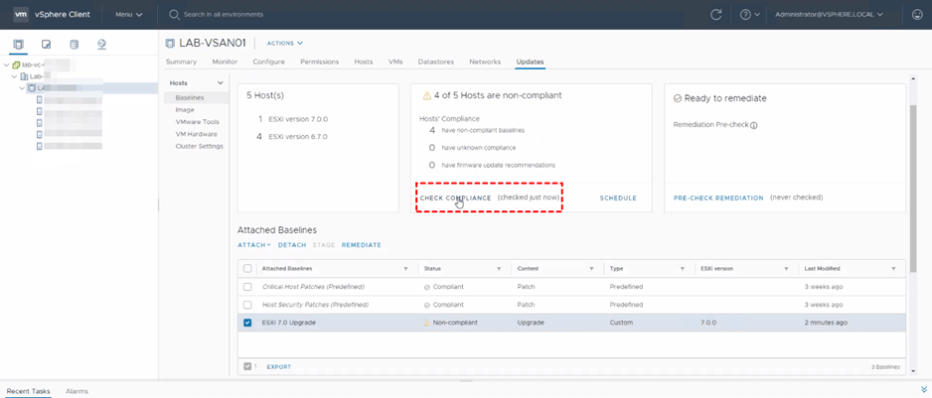Switch to VMs and Templates inventory icon
Screen dimensions: 932x398
pyautogui.click(x=46, y=45)
